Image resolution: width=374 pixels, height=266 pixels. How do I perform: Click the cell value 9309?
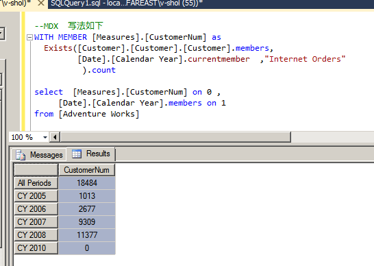(x=87, y=222)
